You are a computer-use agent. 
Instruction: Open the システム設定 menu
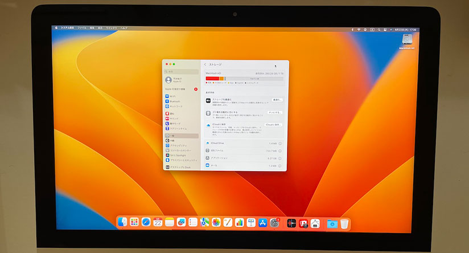(x=67, y=27)
